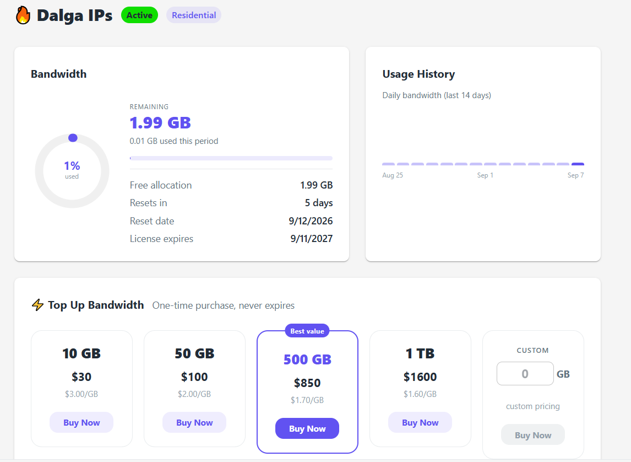Click the 500 GB package title
The width and height of the screenshot is (631, 462).
pyautogui.click(x=307, y=359)
